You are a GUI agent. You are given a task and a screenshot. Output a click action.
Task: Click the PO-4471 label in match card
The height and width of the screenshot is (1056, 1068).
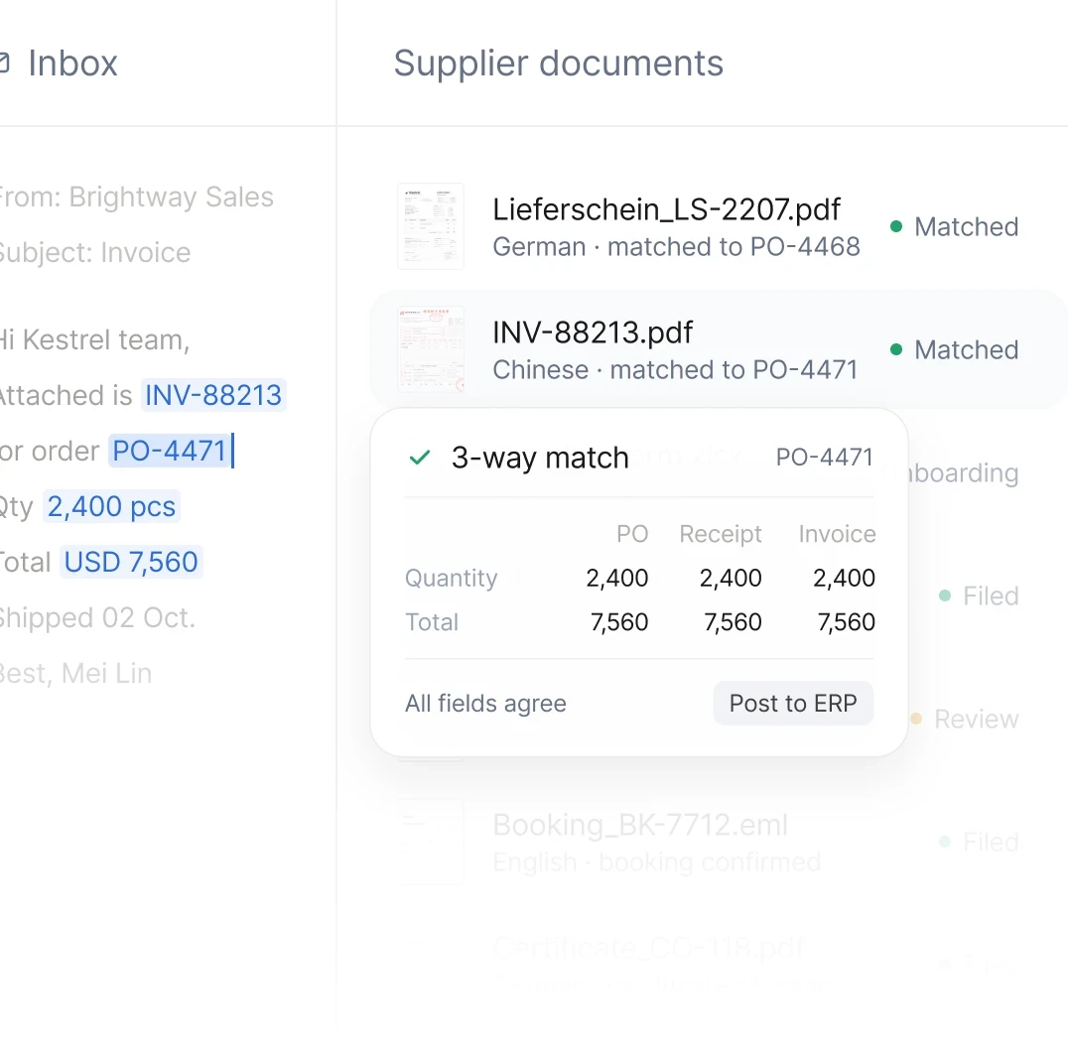pos(824,457)
